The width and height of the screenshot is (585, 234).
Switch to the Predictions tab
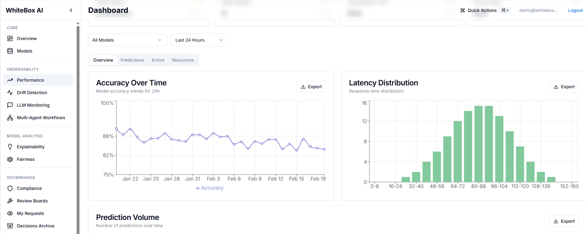pos(132,60)
